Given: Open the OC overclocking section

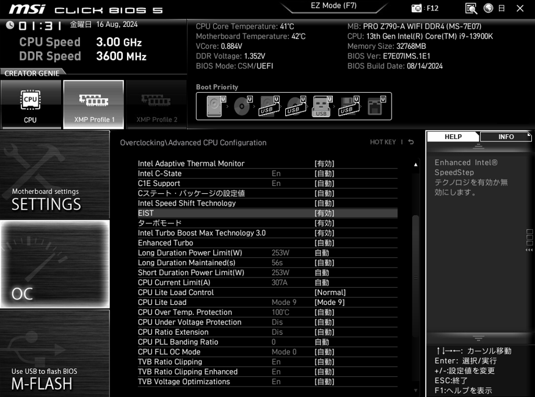Looking at the screenshot, I should [x=54, y=265].
